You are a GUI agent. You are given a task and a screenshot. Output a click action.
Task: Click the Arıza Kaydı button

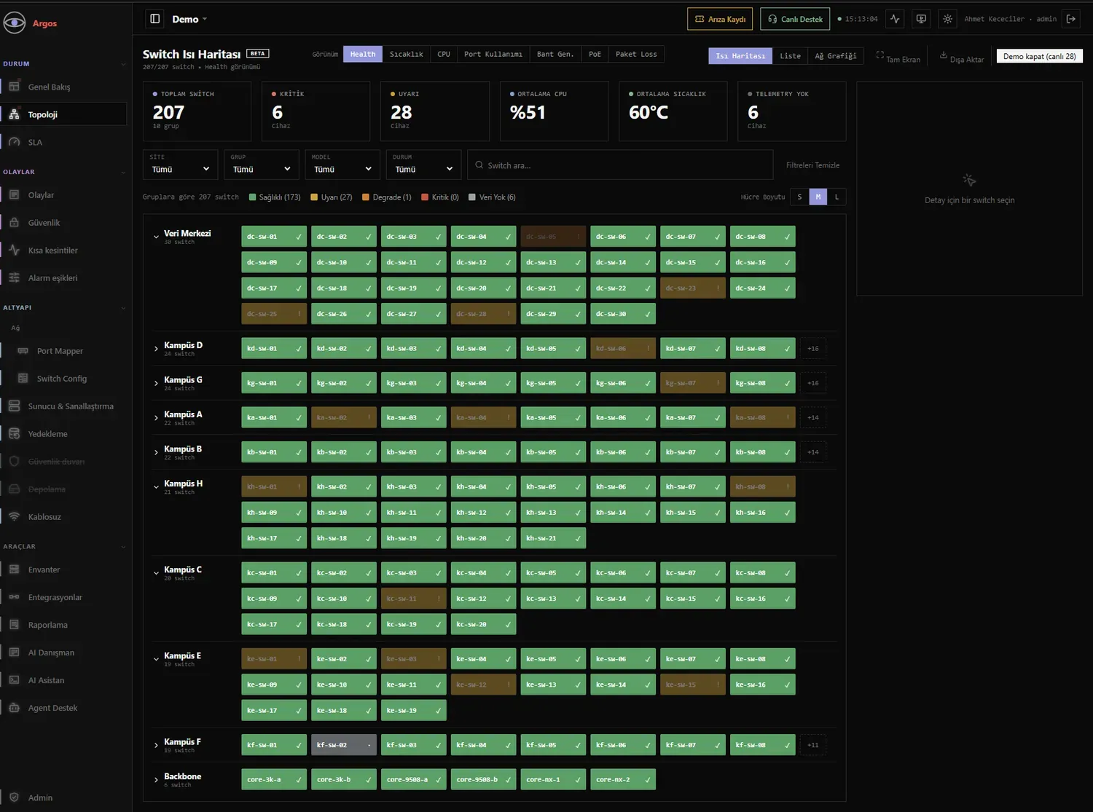click(720, 19)
